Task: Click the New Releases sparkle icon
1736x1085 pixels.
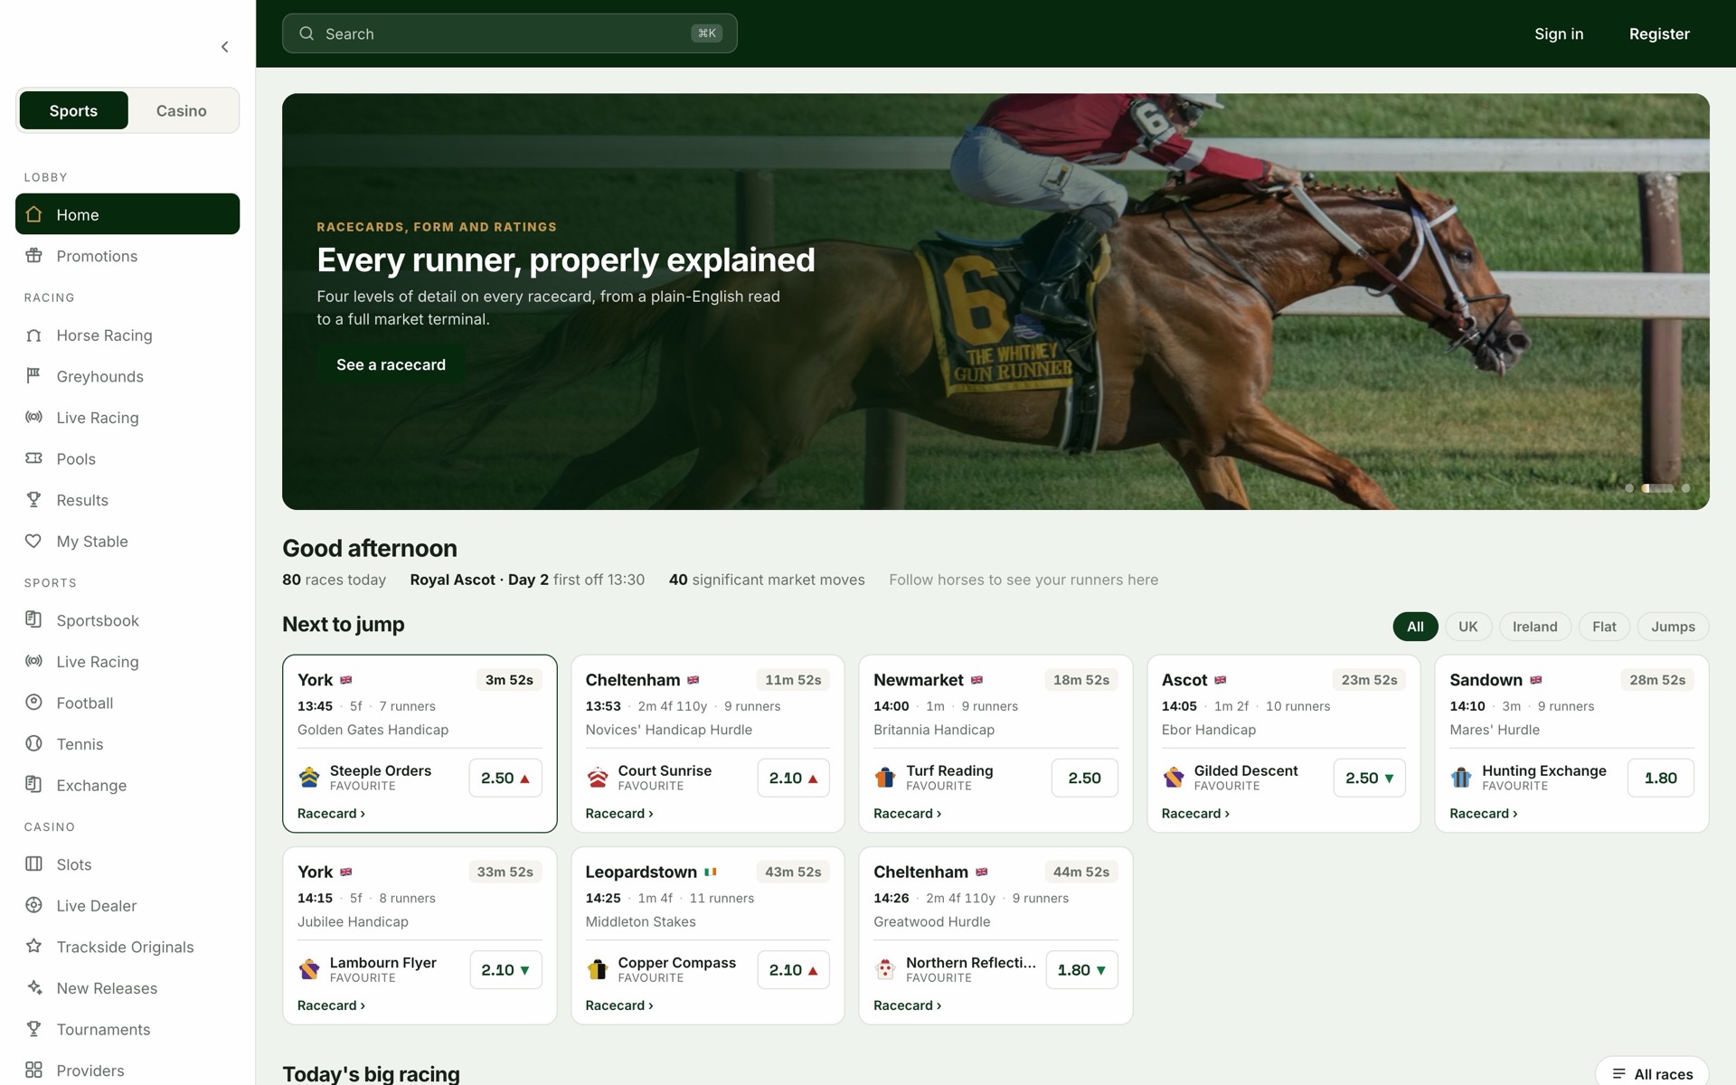Action: click(34, 988)
